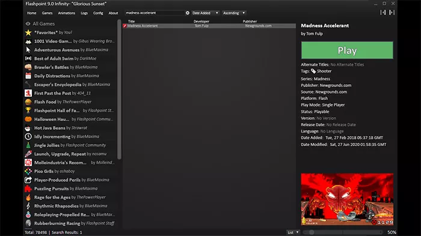
Task: Open the Date Added sort dropdown
Action: click(x=206, y=13)
